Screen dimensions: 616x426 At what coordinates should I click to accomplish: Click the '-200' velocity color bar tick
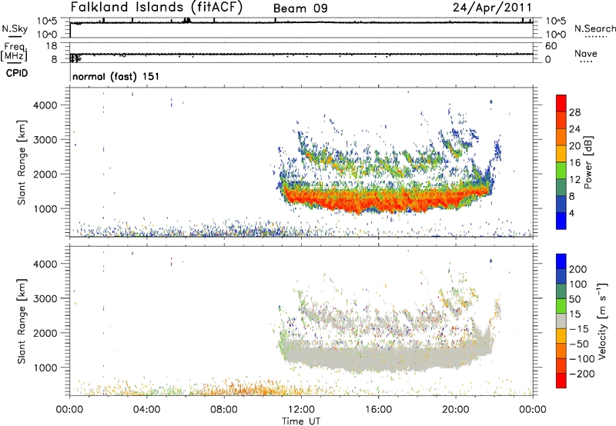pyautogui.click(x=582, y=374)
